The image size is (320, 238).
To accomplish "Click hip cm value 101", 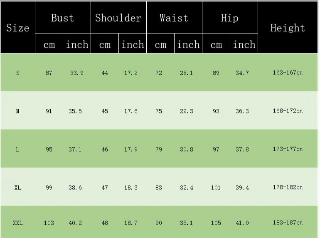I will click(x=216, y=188).
